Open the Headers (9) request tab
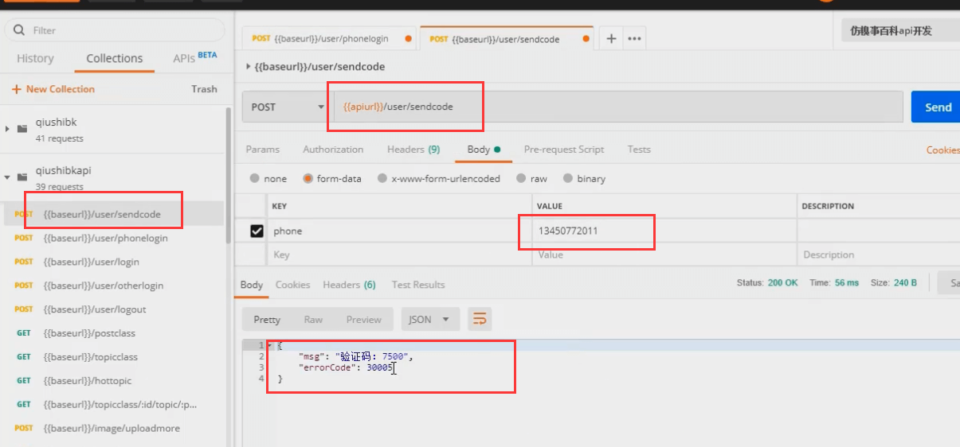The height and width of the screenshot is (447, 960). [x=413, y=149]
